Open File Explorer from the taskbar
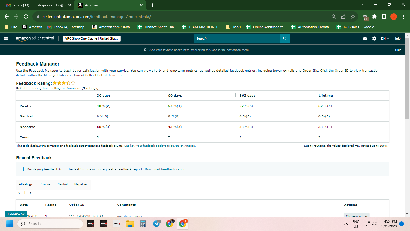The height and width of the screenshot is (231, 410). pyautogui.click(x=130, y=224)
